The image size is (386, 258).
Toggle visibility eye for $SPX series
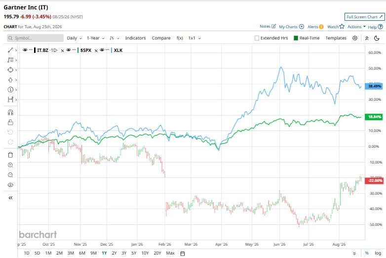pos(69,50)
